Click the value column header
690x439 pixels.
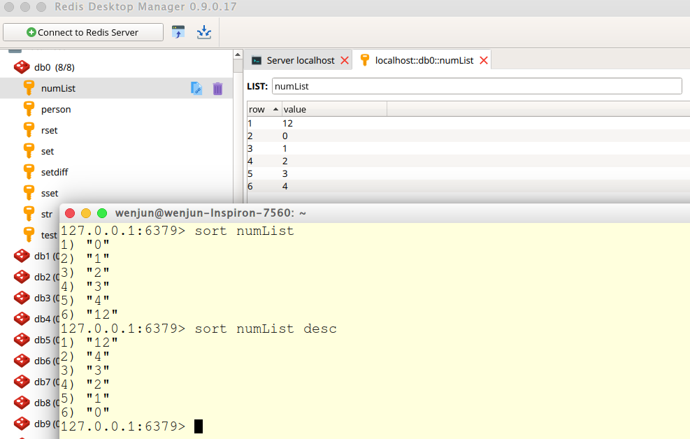point(334,109)
